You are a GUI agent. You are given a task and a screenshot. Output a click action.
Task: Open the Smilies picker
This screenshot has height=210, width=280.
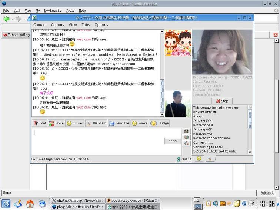click(75, 123)
